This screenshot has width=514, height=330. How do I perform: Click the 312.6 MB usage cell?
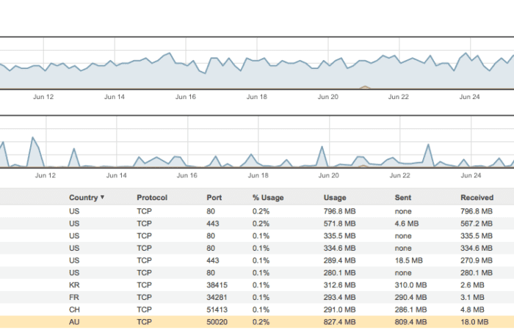tap(339, 285)
